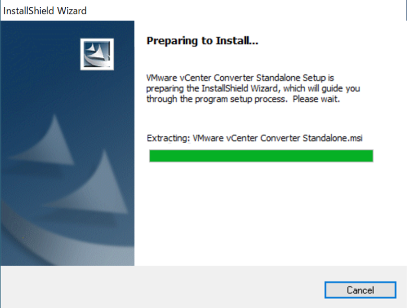Click the 'Please wait.' text
This screenshot has width=407, height=308.
(316, 99)
